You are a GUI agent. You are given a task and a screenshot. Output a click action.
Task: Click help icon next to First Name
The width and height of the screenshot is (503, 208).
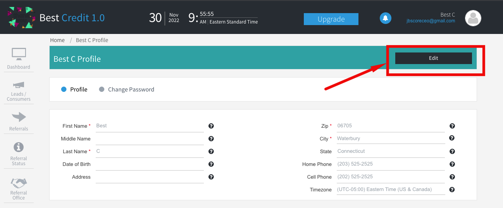[x=211, y=126]
